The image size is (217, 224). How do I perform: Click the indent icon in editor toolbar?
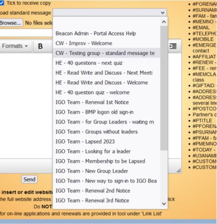173,46
